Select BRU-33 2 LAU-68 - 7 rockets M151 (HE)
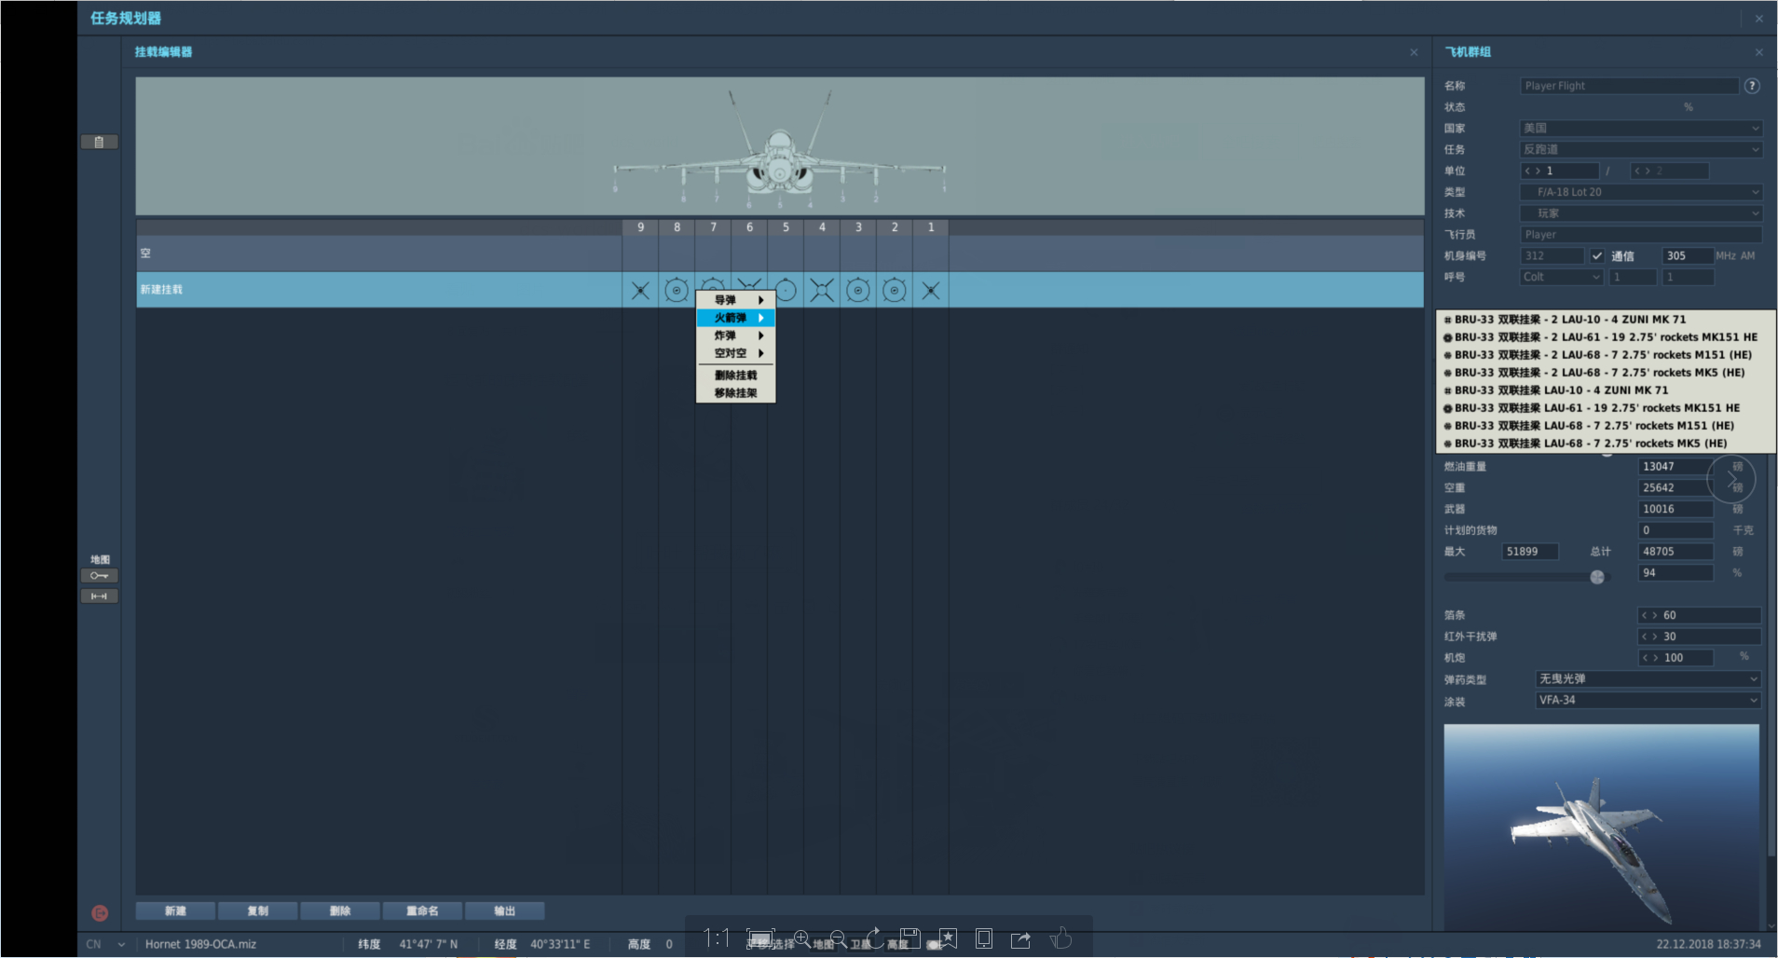Image resolution: width=1778 pixels, height=958 pixels. click(x=1606, y=355)
